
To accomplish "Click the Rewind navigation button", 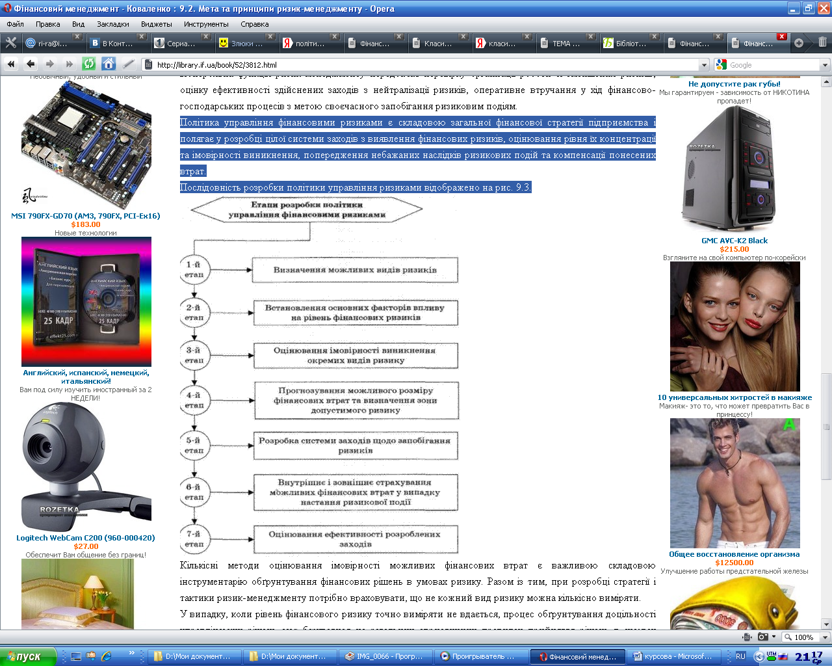I will [11, 64].
